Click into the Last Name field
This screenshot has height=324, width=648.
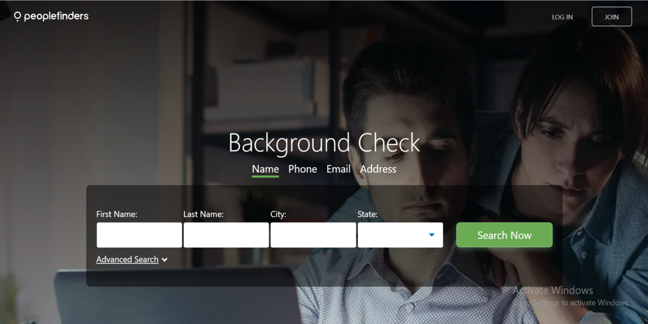point(226,235)
